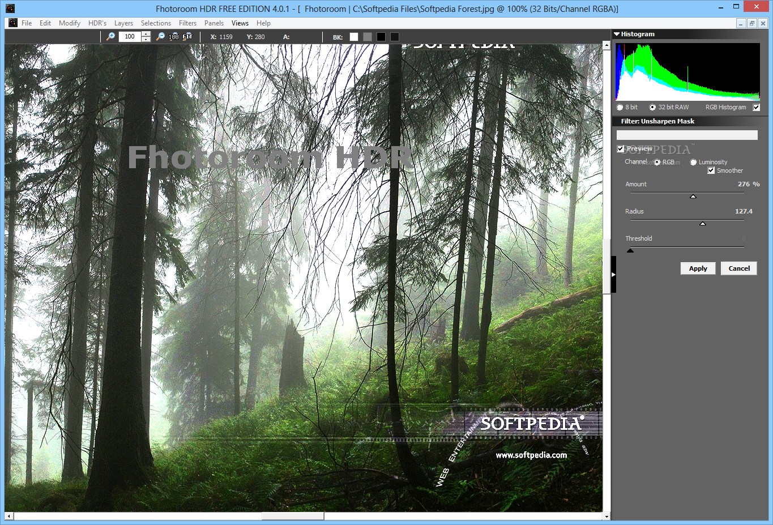Select the white background color swatch
Screen dimensions: 773x525
pos(354,37)
